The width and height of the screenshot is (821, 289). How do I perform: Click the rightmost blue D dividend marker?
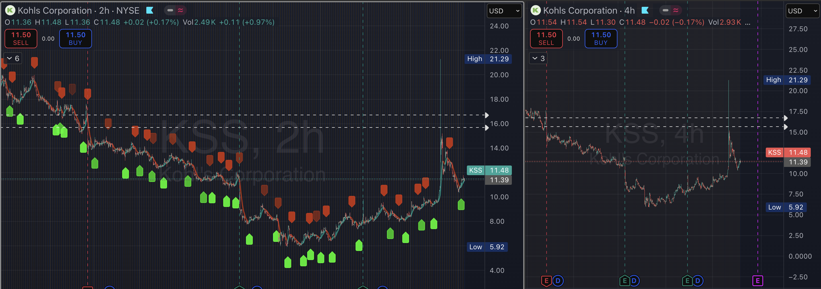pos(698,281)
